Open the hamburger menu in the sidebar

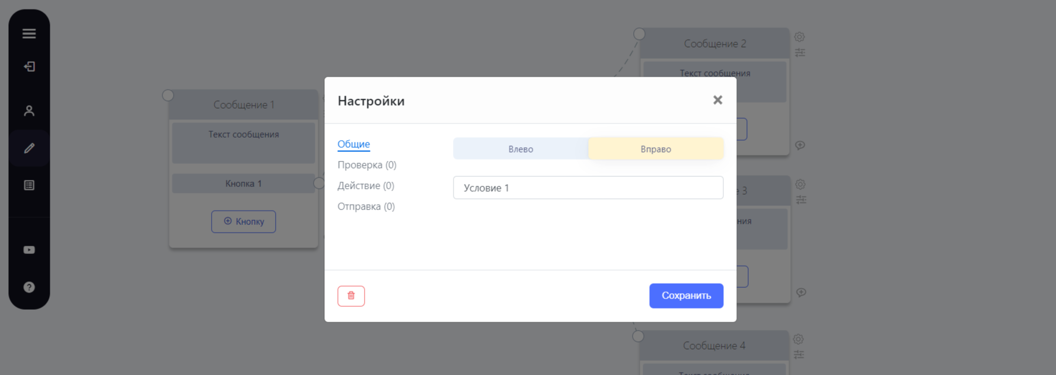click(29, 33)
